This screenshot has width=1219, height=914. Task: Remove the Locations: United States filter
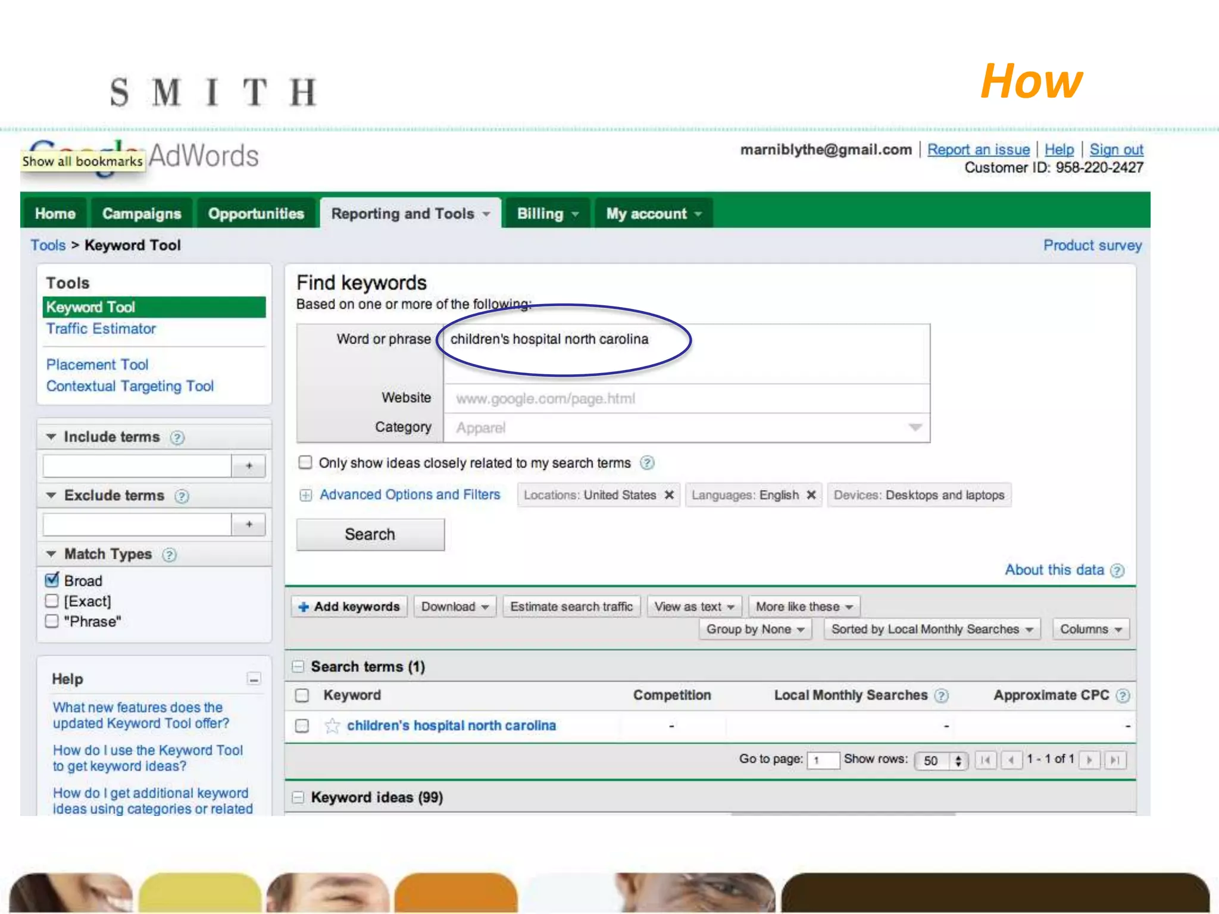click(x=669, y=495)
